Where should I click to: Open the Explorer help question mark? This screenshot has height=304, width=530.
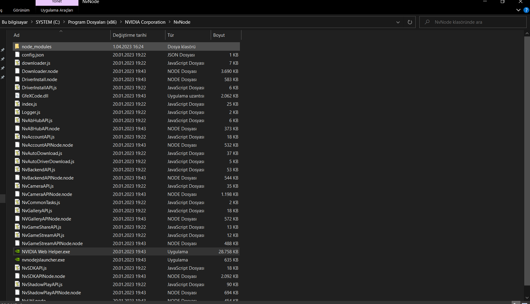(526, 10)
